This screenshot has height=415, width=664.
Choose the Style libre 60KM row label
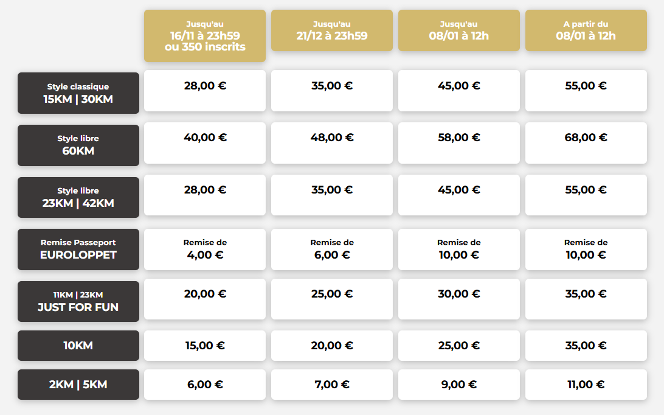click(x=78, y=145)
